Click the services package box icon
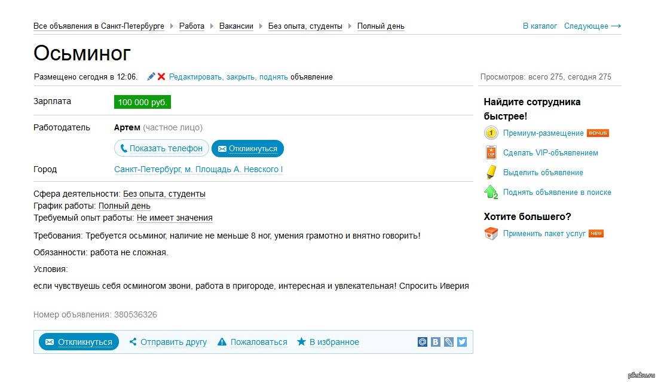 pos(491,234)
